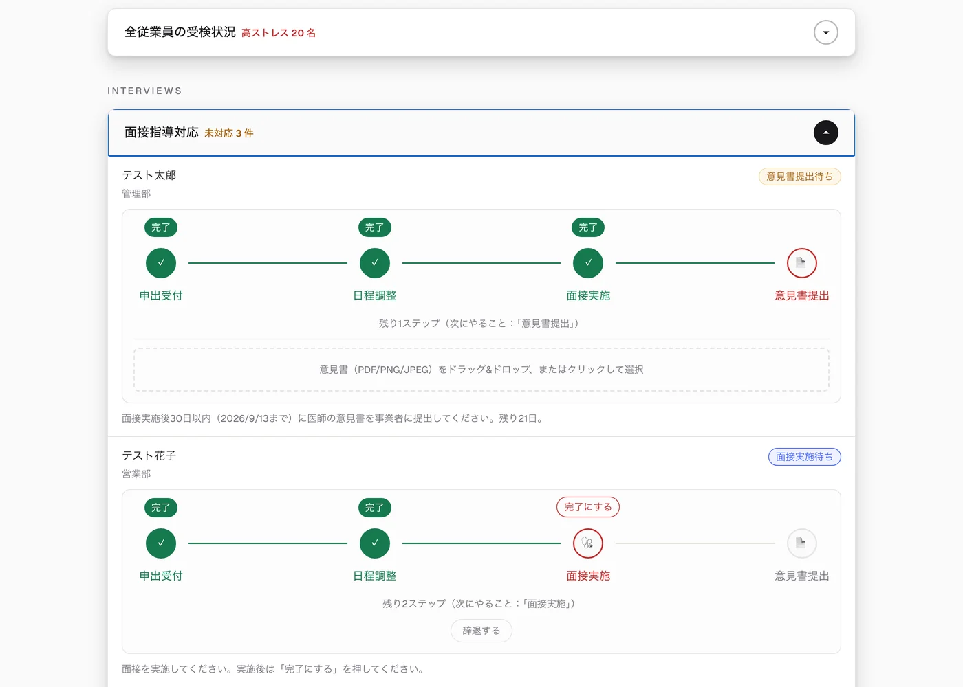Collapse the 面接指導対応 section arrow
This screenshot has width=963, height=687.
coord(825,133)
